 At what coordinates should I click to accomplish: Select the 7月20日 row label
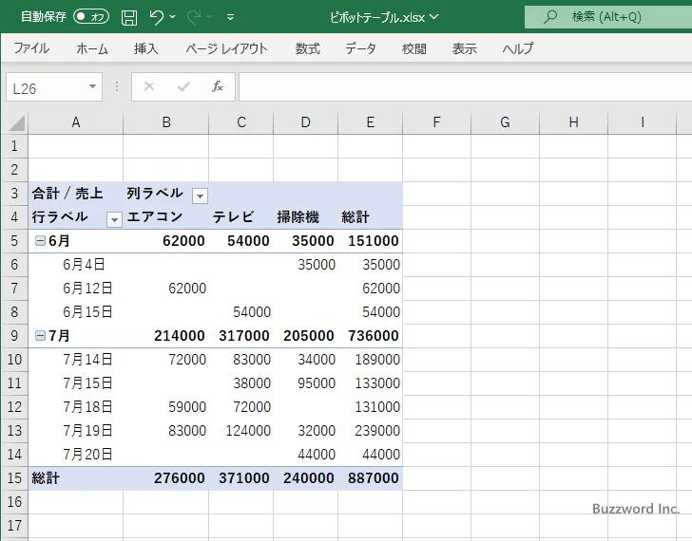tap(76, 455)
